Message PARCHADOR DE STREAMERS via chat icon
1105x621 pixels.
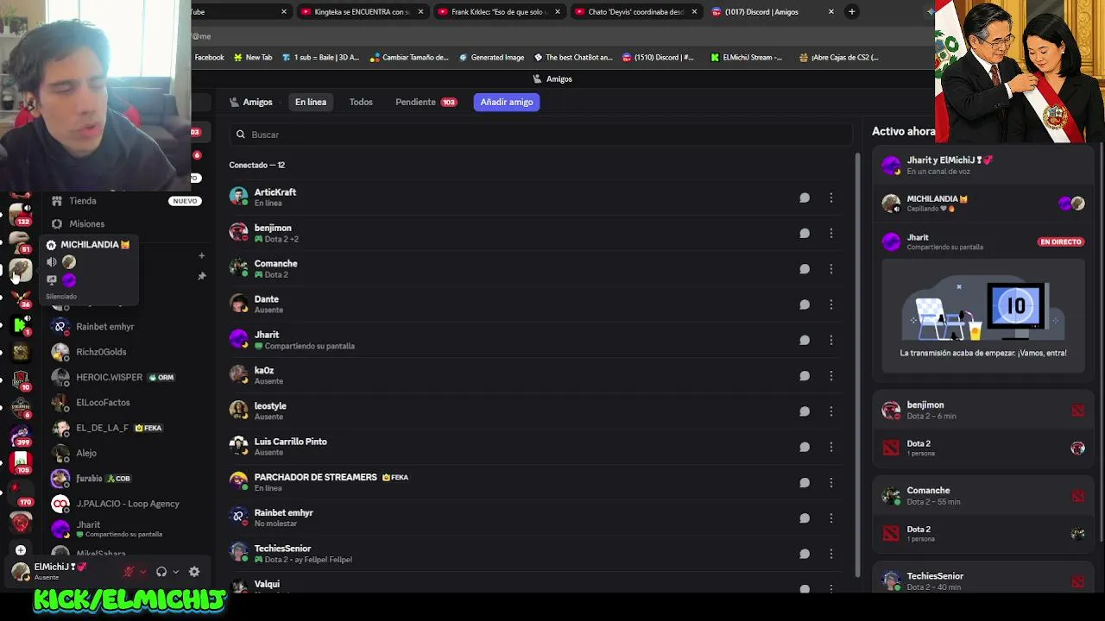[x=805, y=483]
